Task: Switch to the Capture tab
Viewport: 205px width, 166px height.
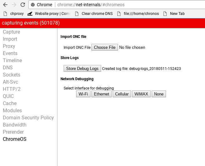Action: [x=12, y=32]
